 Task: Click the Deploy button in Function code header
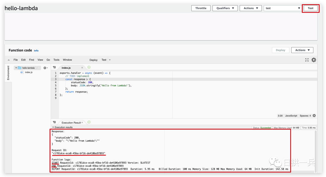pos(280,50)
